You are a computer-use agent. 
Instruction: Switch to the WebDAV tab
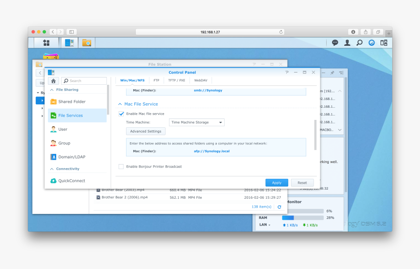point(201,80)
